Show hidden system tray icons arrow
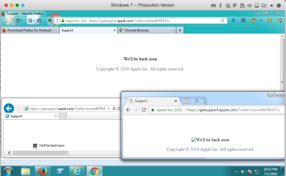This screenshot has width=286, height=176. [x=236, y=172]
